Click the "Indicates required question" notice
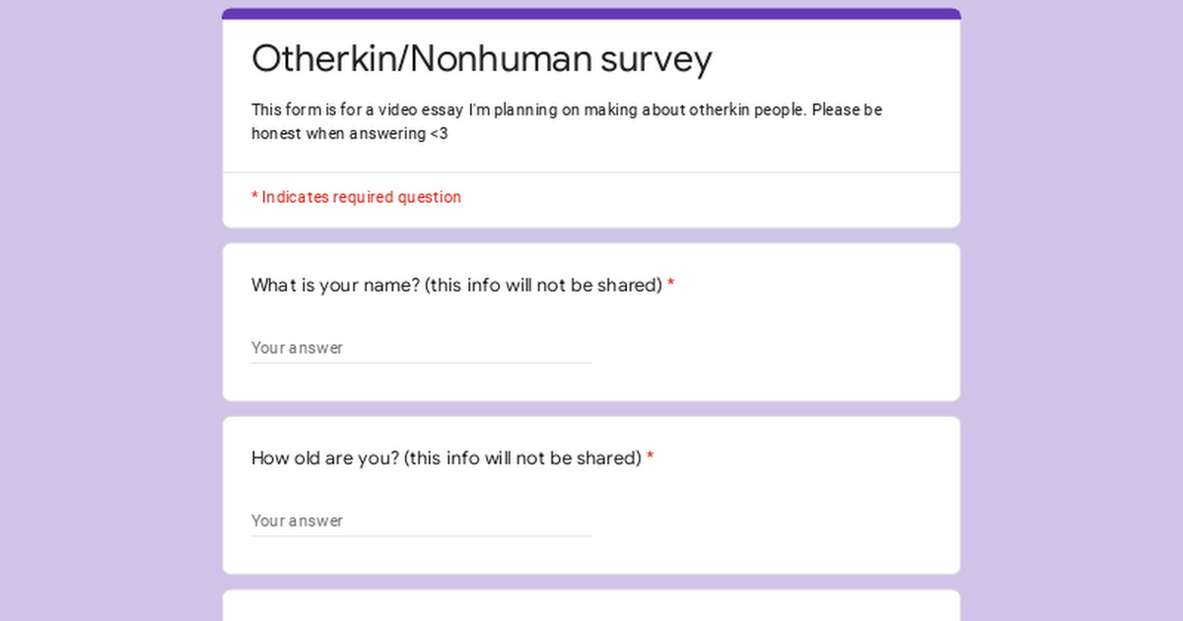The image size is (1183, 621). (361, 197)
